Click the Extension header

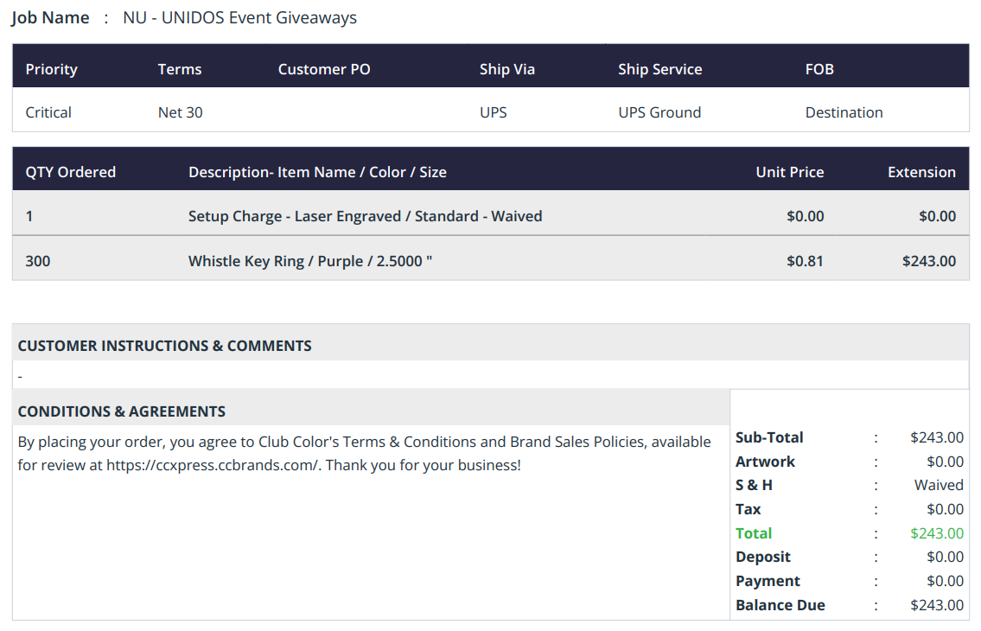pos(921,172)
